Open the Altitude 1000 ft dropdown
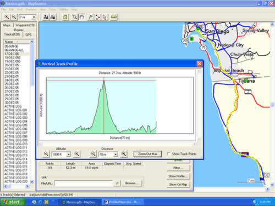Screen dimensions: 275x206 pos(68,154)
